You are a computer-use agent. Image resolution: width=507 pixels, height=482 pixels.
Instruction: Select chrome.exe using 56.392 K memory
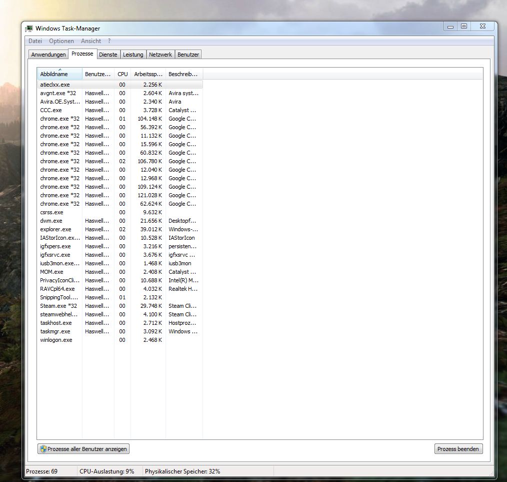120,127
